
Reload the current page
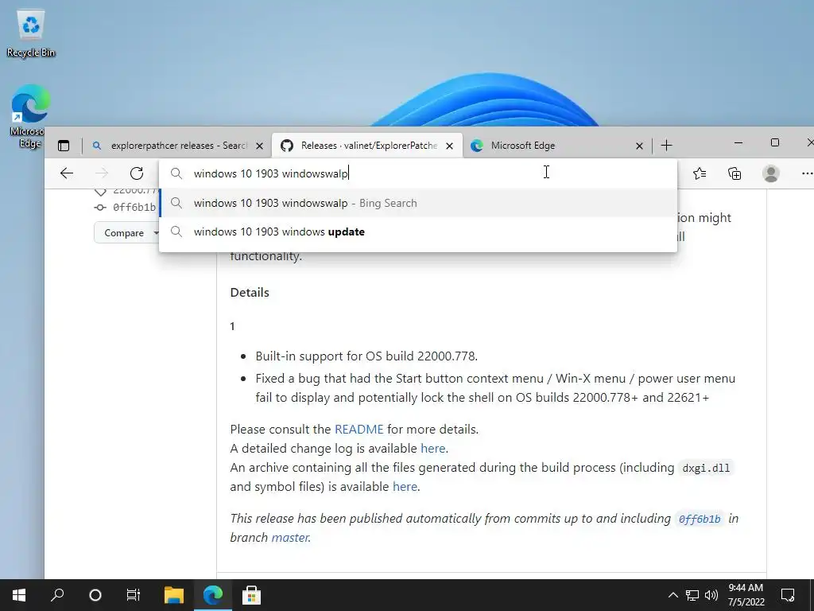(137, 173)
